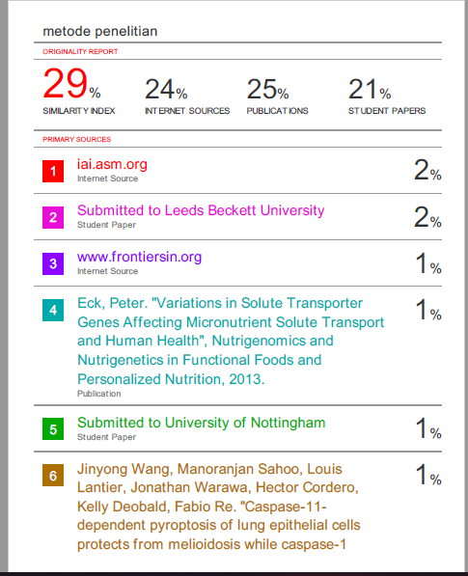Click the green source number 5 badge
The height and width of the screenshot is (576, 468).
[53, 429]
